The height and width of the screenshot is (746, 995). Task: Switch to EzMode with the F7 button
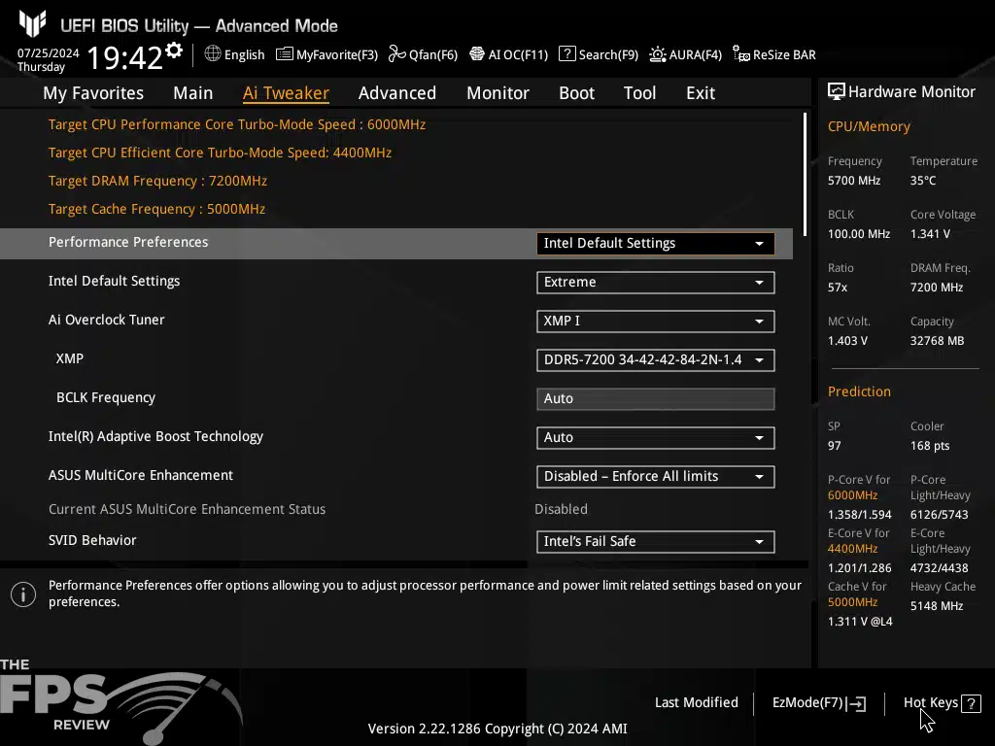tap(817, 702)
